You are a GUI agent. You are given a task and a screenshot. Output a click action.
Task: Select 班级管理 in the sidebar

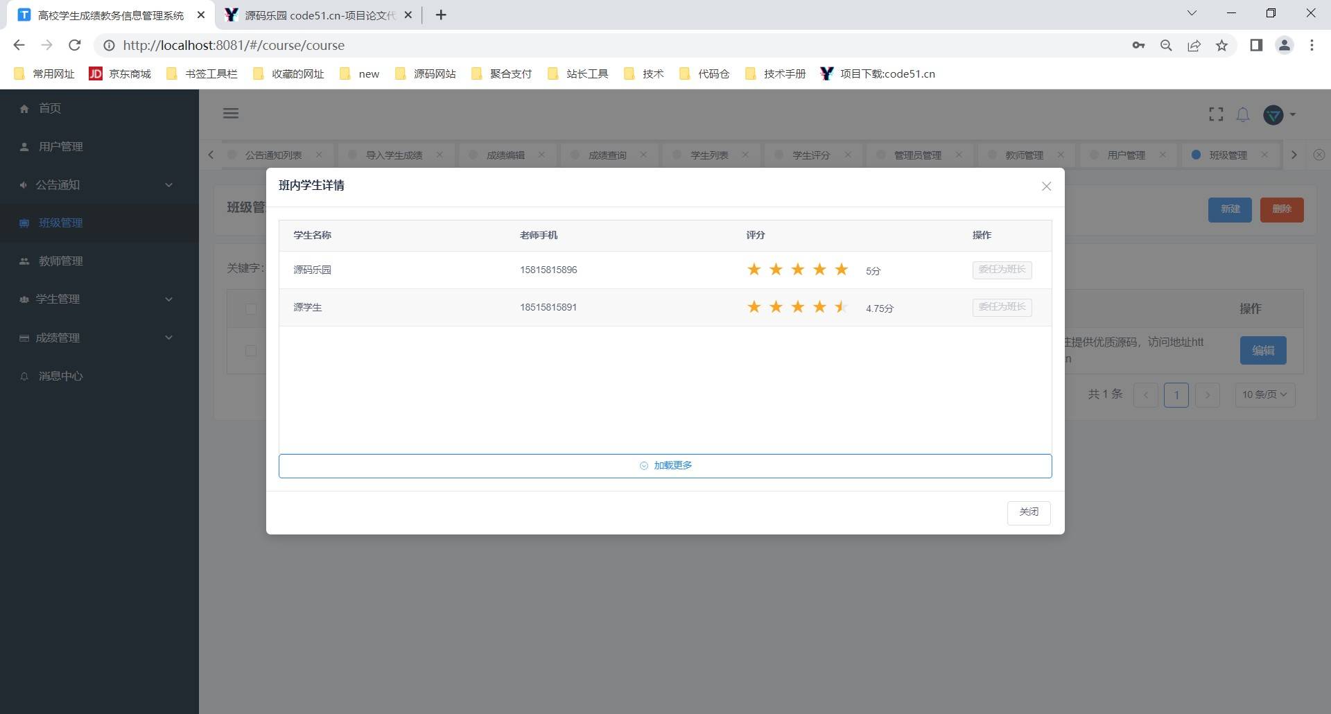point(99,223)
